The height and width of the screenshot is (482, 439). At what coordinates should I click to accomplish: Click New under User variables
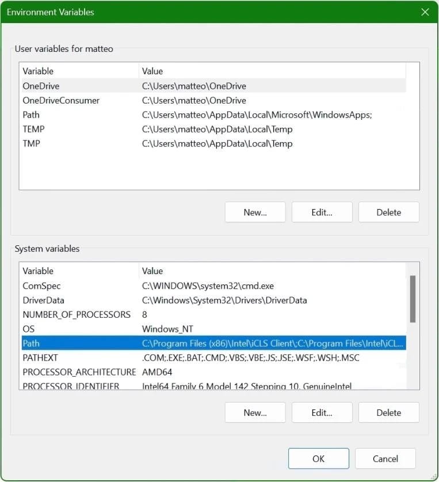255,212
